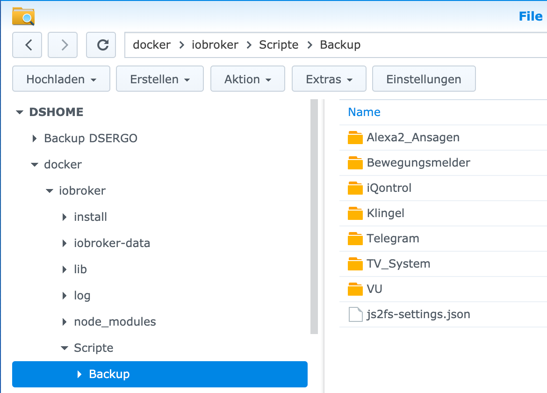This screenshot has width=547, height=393.
Task: Click the iobroker segment in the path bar
Action: point(215,45)
